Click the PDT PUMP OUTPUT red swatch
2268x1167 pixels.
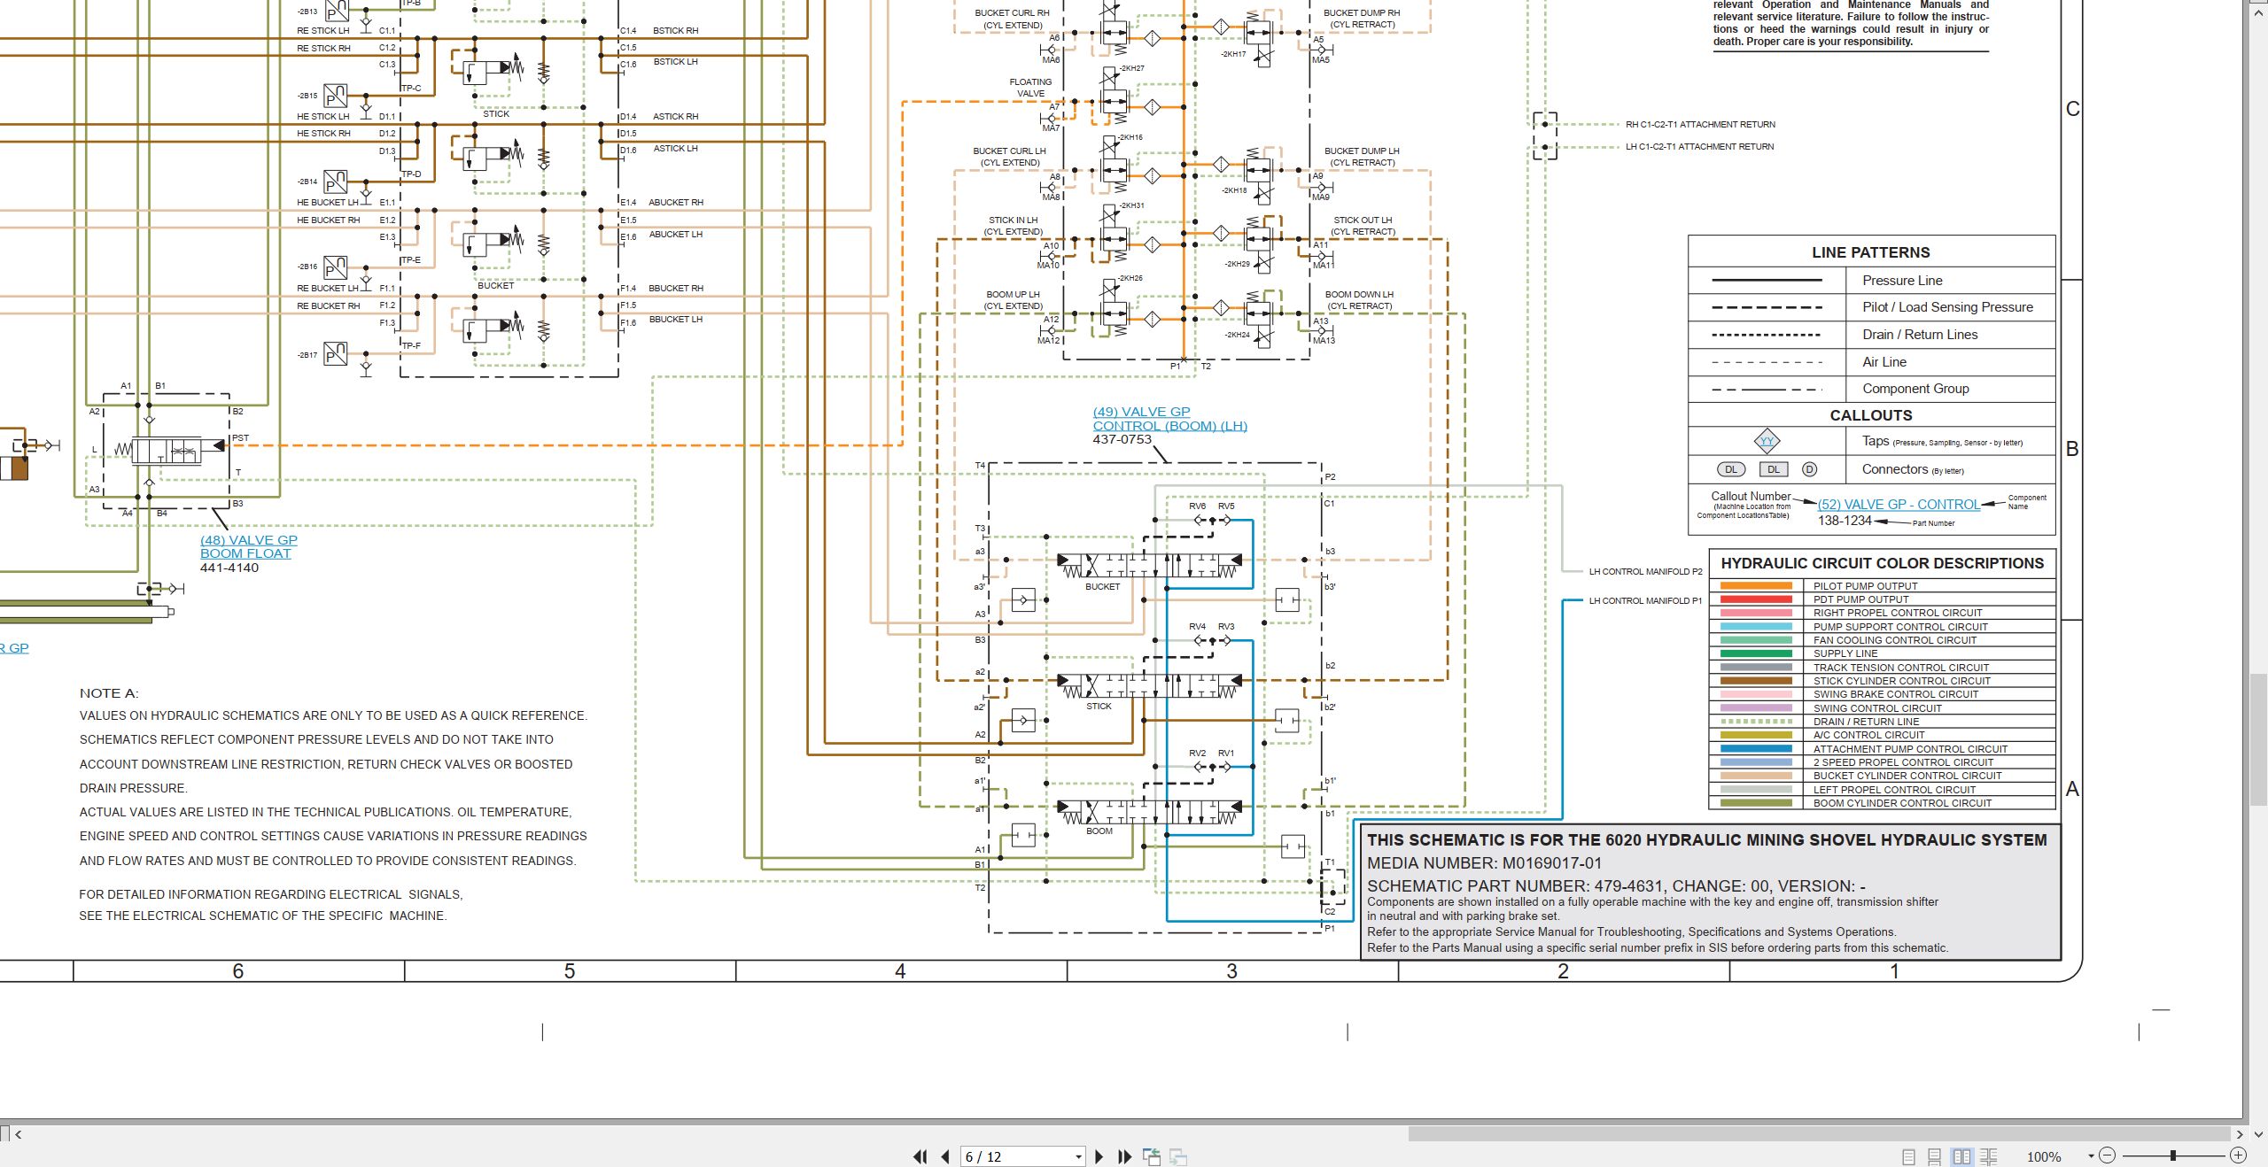[x=1756, y=599]
